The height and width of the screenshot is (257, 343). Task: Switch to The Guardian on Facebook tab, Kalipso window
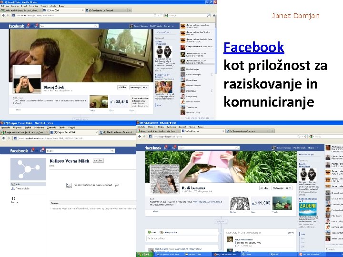[118, 132]
